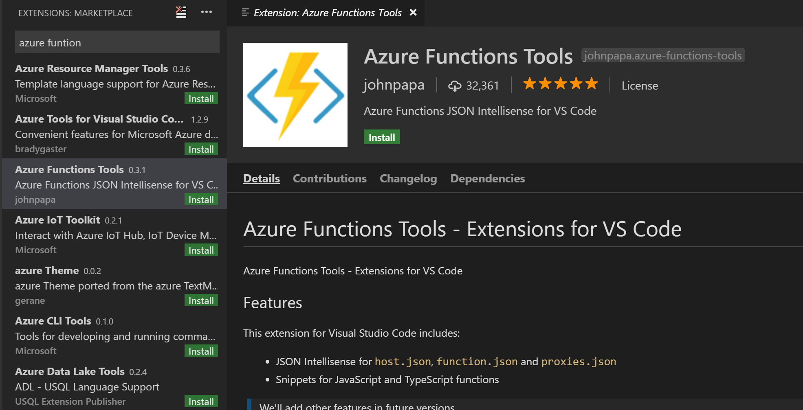The image size is (803, 410).
Task: Click the Azure Functions Tools lightning logo
Action: click(295, 95)
